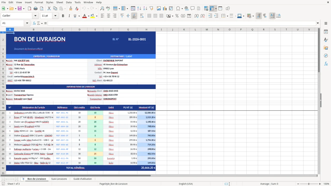331x186 pixels.
Task: Select the AutoFilter icon
Action: point(151,8)
